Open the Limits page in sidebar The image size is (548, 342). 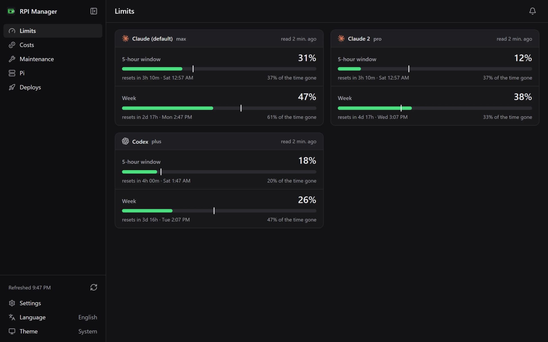(53, 31)
